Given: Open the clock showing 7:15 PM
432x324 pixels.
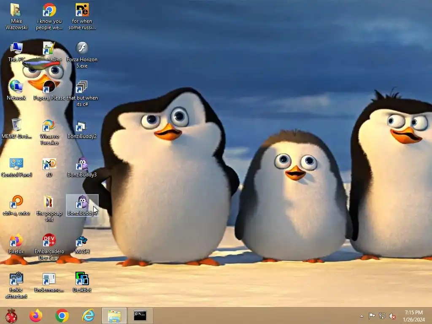Looking at the screenshot, I should pyautogui.click(x=414, y=316).
